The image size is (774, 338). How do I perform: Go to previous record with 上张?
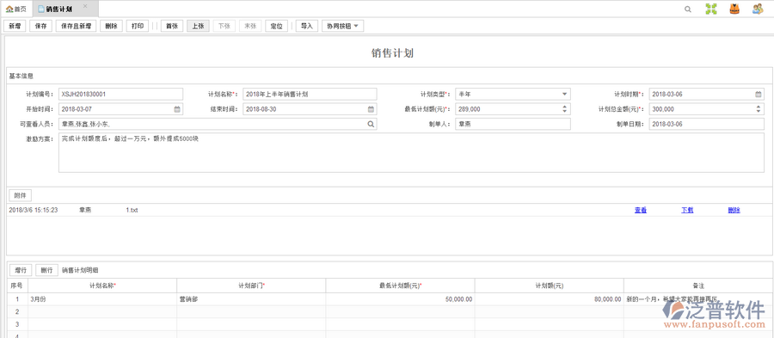coord(198,26)
